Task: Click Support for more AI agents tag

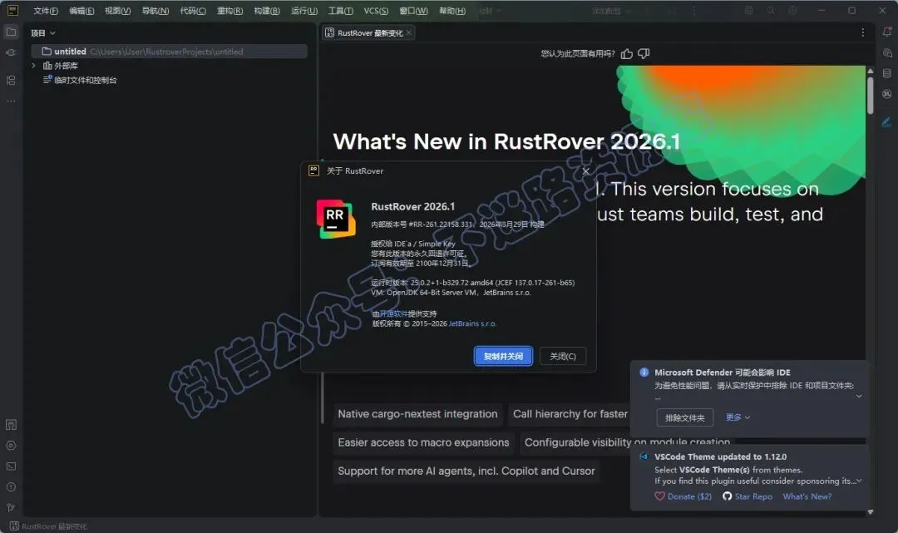Action: click(466, 471)
